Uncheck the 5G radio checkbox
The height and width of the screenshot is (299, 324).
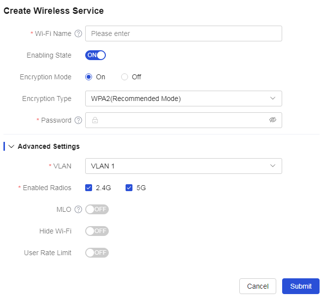coord(129,188)
